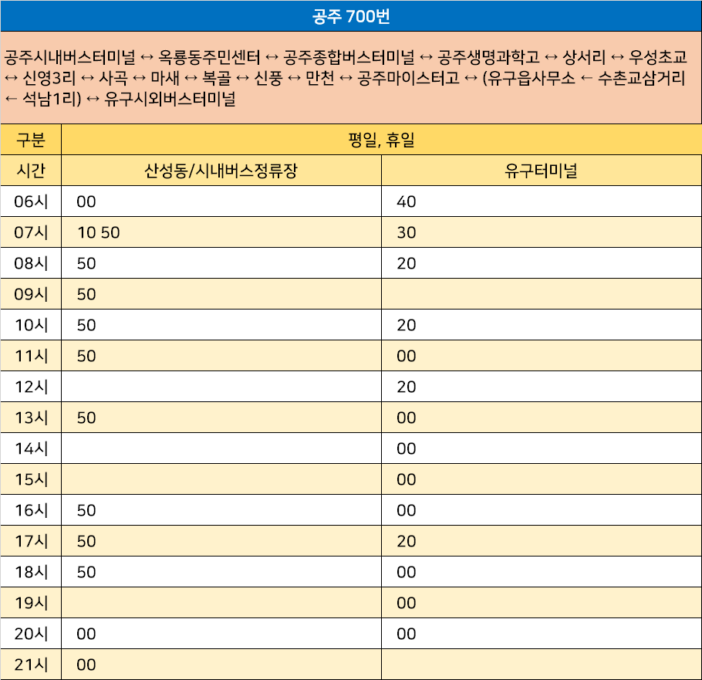The height and width of the screenshot is (680, 702).
Task: Click the 유구터미널 column header
Action: (x=542, y=171)
